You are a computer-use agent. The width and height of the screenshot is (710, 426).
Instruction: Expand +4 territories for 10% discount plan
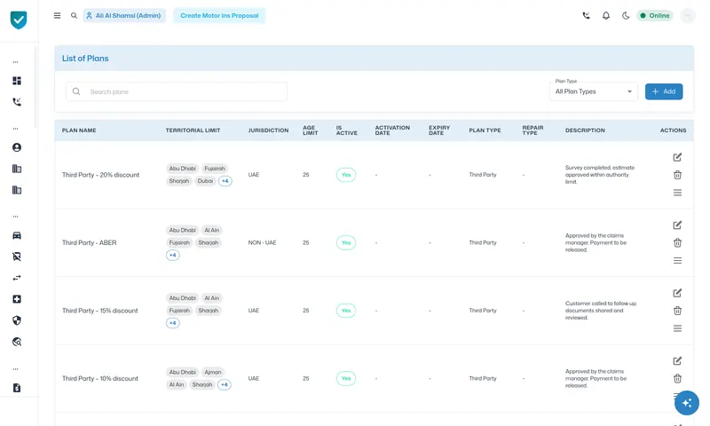[x=225, y=385]
